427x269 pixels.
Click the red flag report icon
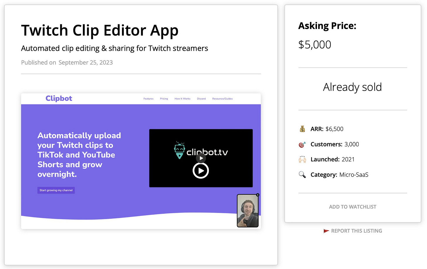[326, 231]
